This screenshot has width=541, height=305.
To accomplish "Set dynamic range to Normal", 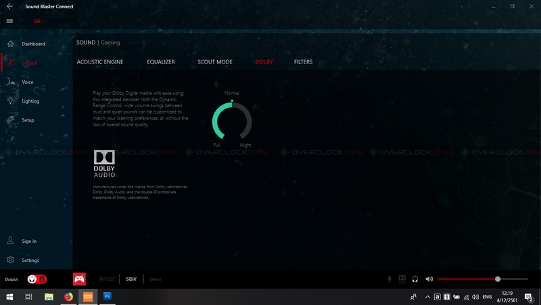I will (232, 93).
